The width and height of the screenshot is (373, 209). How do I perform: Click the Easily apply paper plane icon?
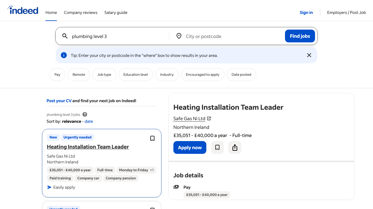coord(49,187)
